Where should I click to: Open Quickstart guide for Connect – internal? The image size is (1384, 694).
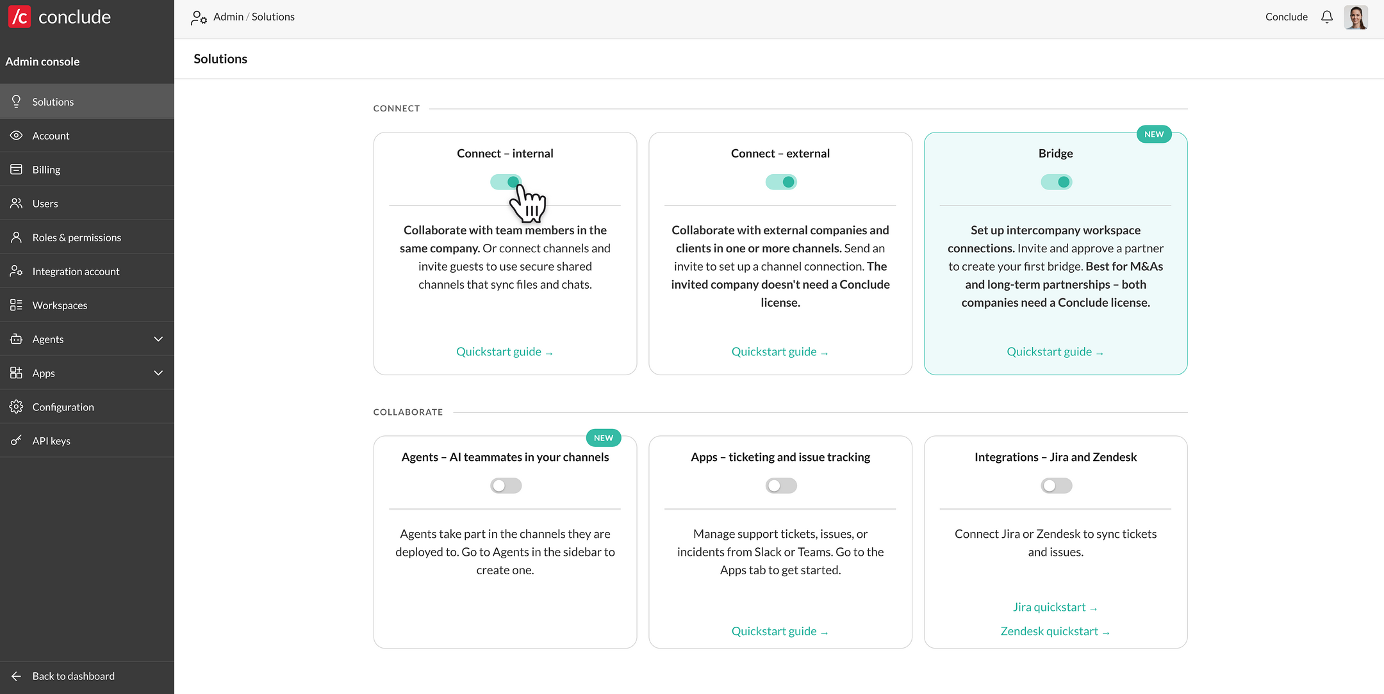[x=505, y=351]
